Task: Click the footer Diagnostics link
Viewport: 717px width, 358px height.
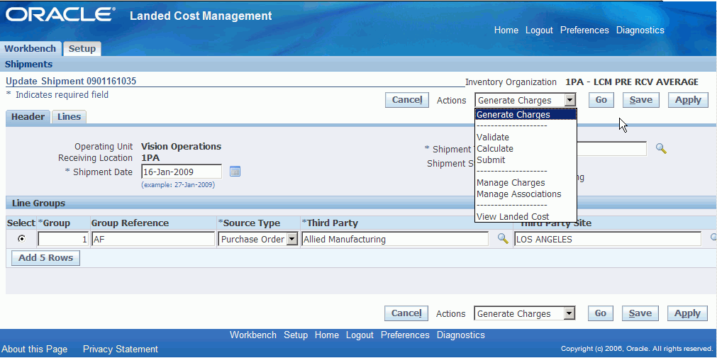Action: 460,335
